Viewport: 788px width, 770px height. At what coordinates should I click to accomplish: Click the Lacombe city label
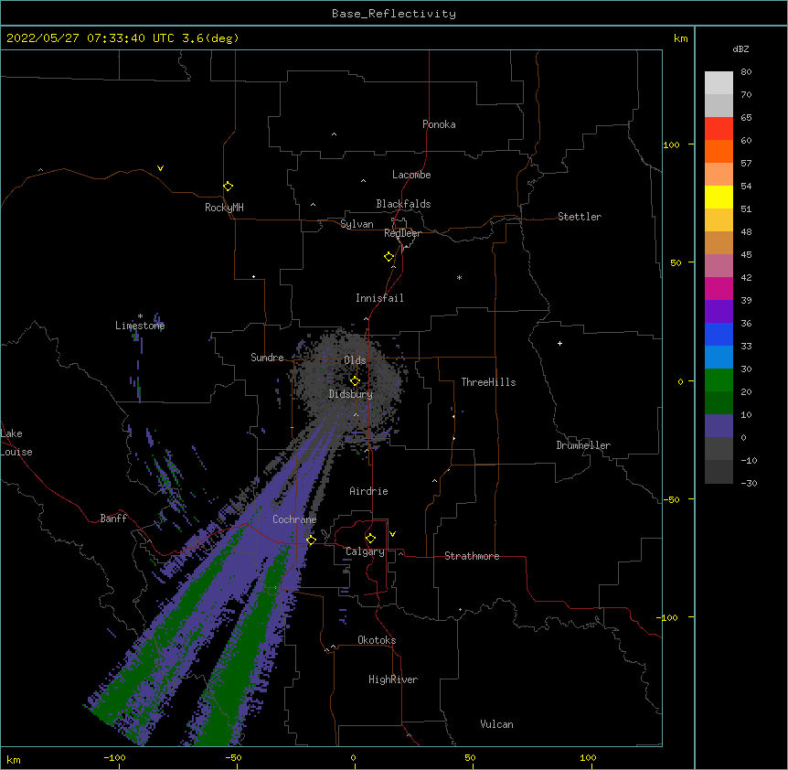point(411,175)
